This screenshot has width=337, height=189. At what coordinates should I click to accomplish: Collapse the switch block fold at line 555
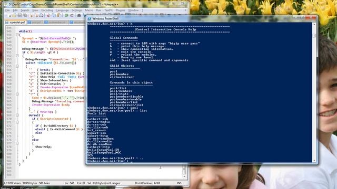tap(17, 66)
